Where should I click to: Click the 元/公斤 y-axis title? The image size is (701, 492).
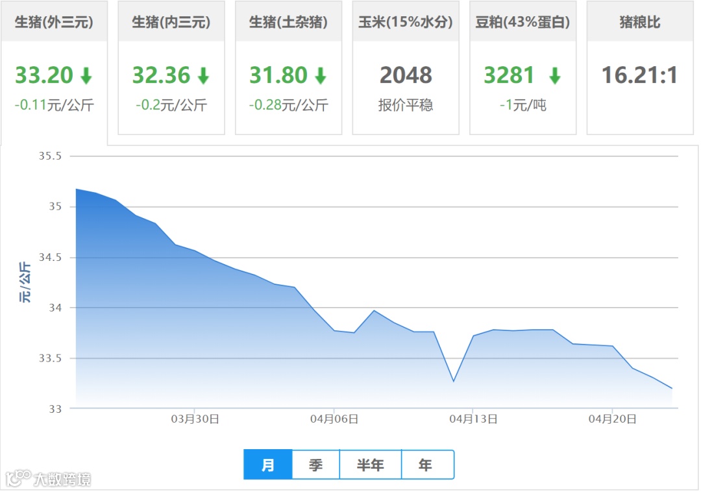[x=25, y=282]
